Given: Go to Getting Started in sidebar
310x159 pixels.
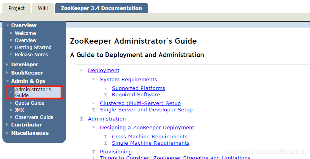Looking at the screenshot, I should point(33,47).
